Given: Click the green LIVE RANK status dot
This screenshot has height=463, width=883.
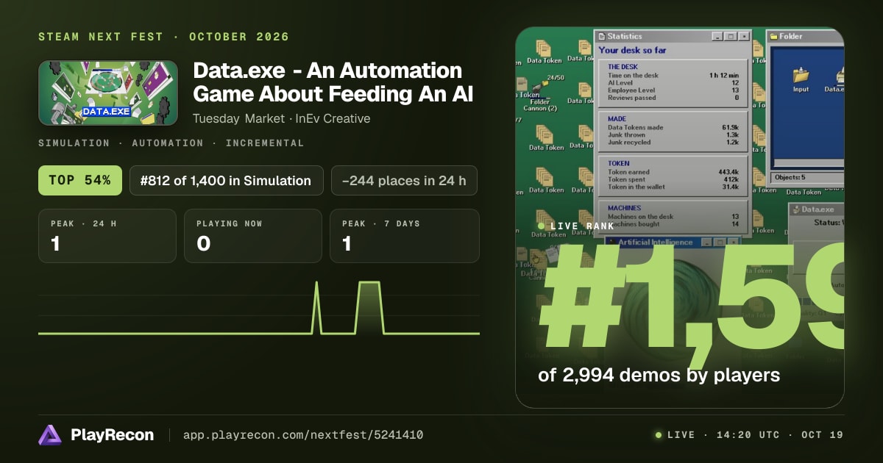Looking at the screenshot, I should point(541,226).
